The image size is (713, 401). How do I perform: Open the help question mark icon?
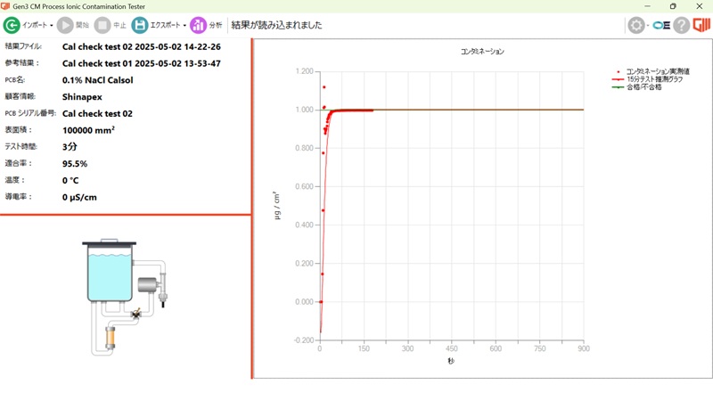tap(682, 26)
